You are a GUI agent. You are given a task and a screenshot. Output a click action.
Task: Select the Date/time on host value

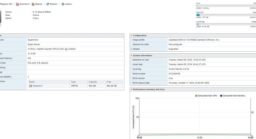point(187,60)
